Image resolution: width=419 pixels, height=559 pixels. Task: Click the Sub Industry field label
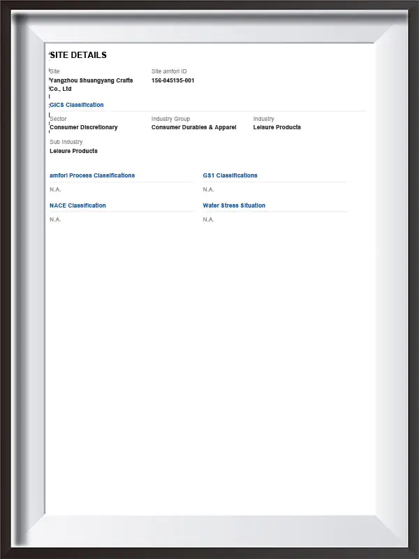point(66,142)
